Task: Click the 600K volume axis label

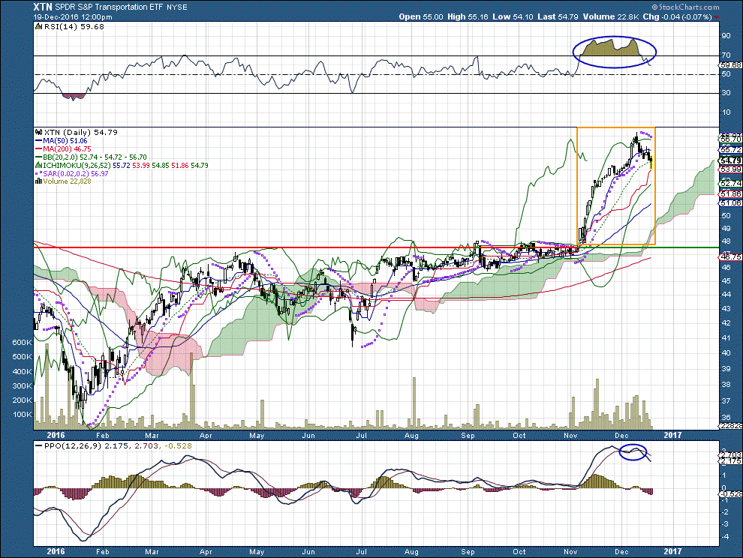Action: pyautogui.click(x=23, y=343)
